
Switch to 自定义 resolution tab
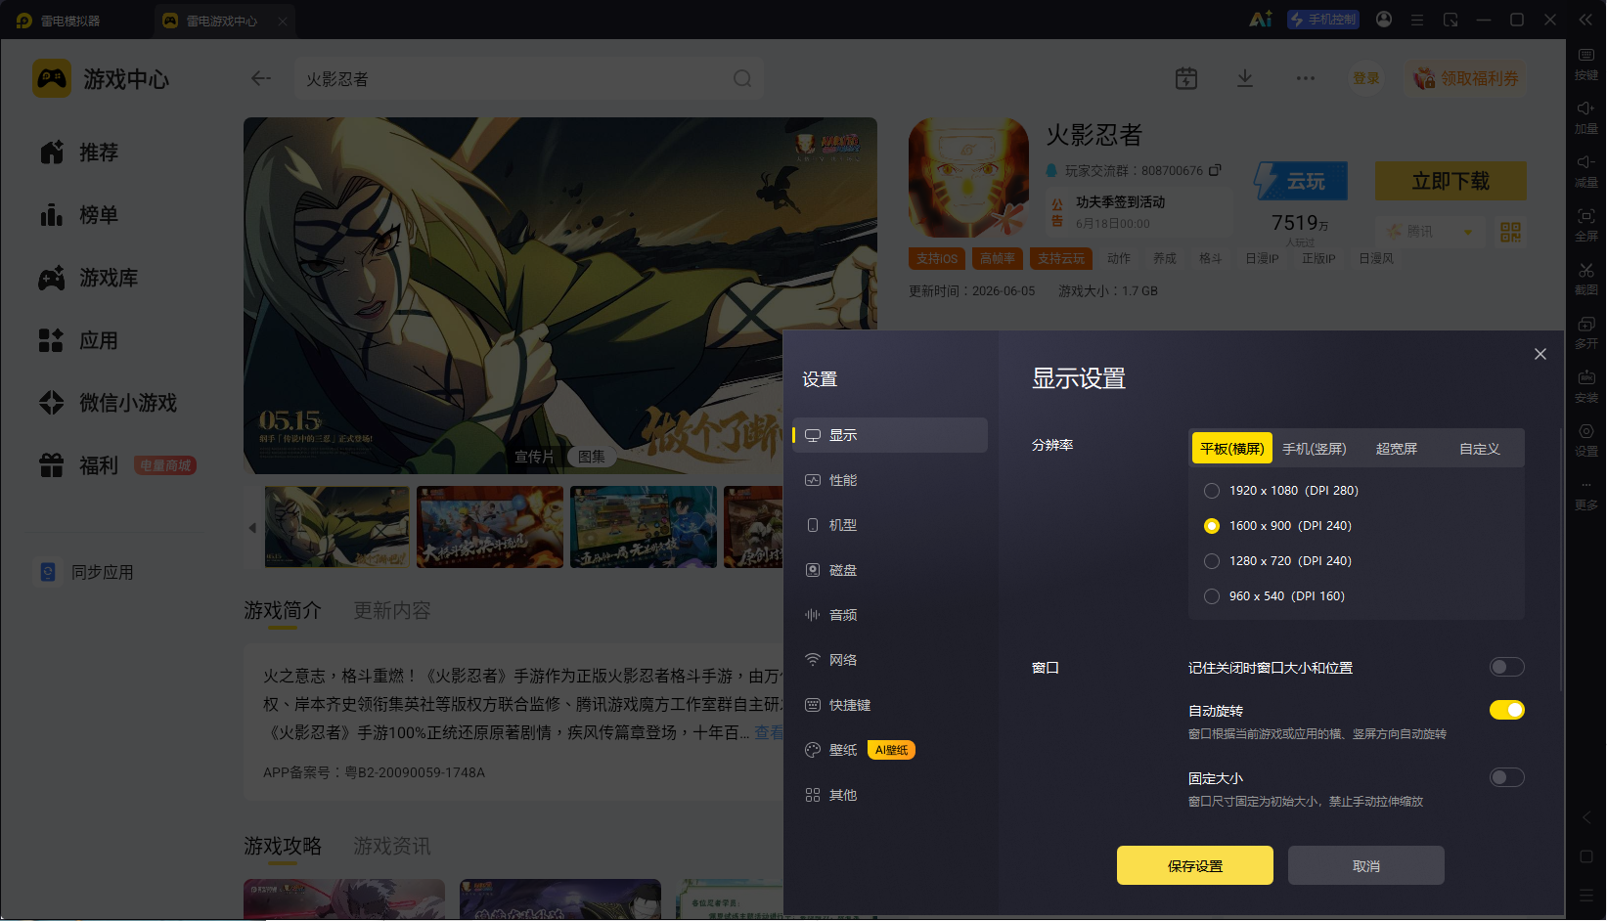1479,449
